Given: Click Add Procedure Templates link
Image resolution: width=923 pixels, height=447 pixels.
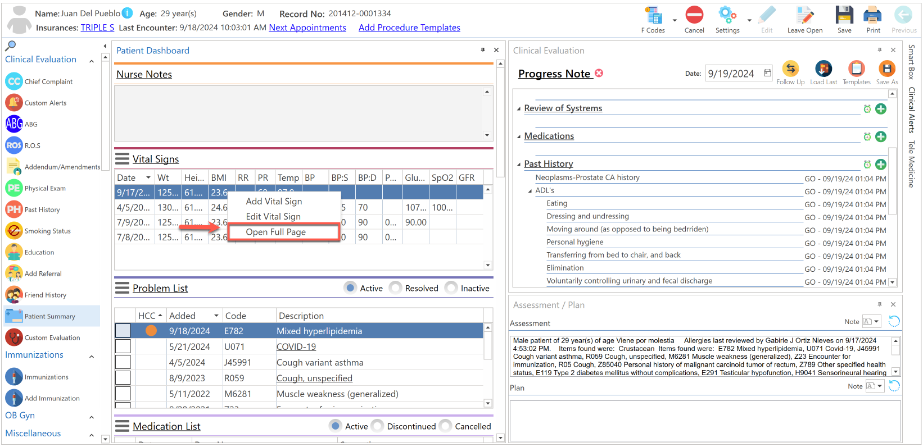Looking at the screenshot, I should (409, 28).
